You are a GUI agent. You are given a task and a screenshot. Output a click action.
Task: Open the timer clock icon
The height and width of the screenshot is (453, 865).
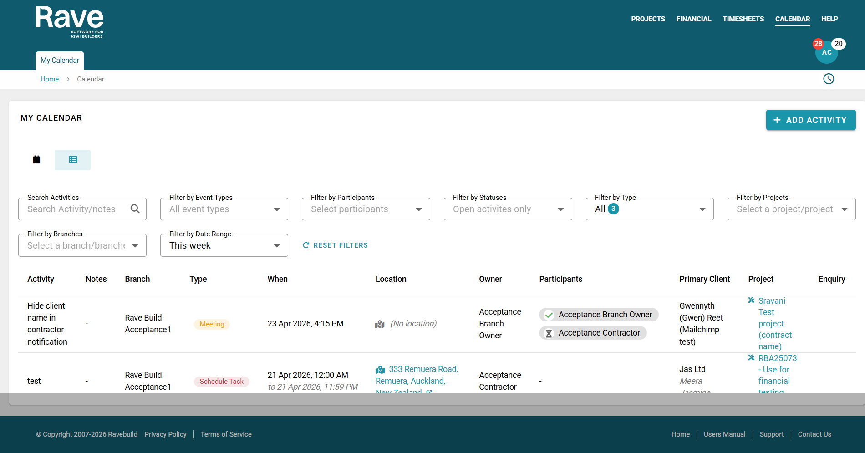[x=829, y=79]
